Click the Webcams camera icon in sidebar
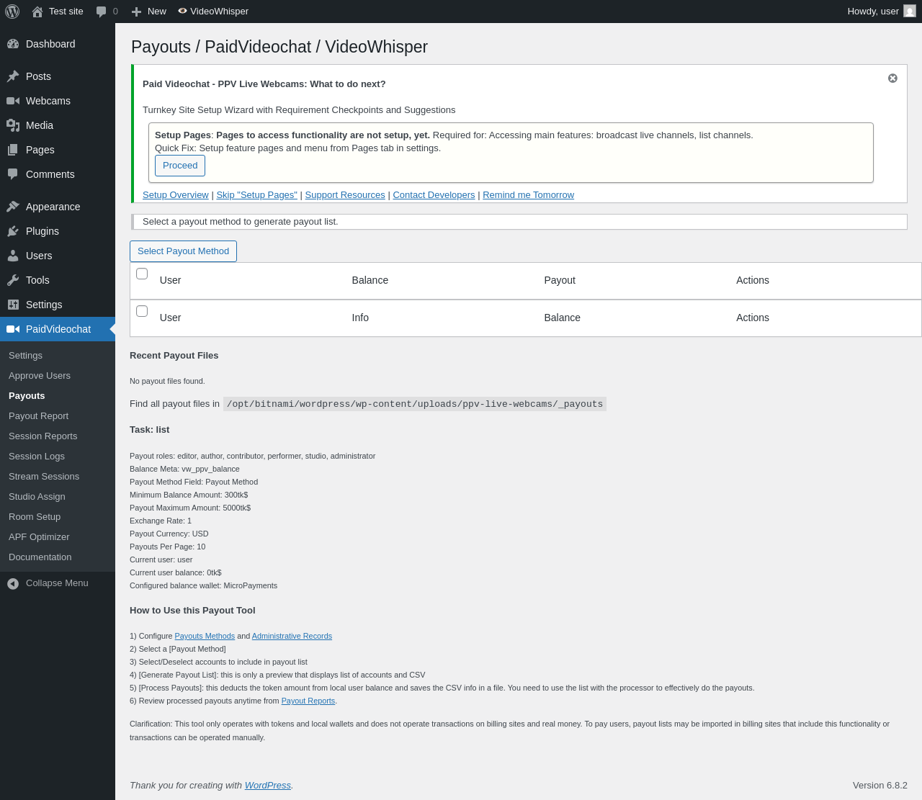This screenshot has width=922, height=800. pos(13,101)
